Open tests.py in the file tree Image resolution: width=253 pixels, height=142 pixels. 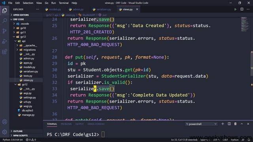(28, 76)
